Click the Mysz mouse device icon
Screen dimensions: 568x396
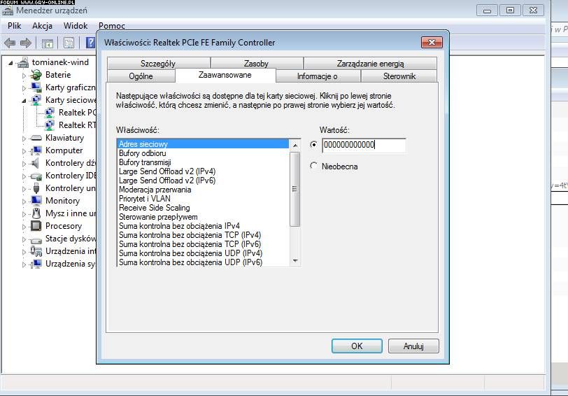(x=36, y=213)
